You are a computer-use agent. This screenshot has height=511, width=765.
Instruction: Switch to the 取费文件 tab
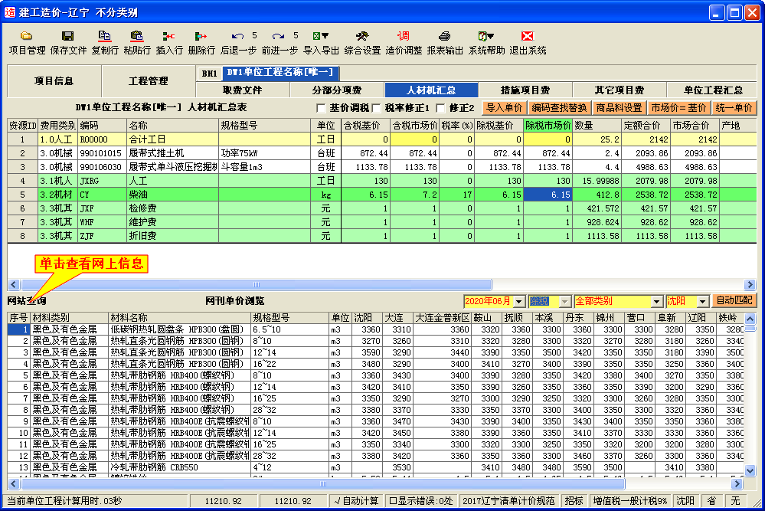pos(243,90)
